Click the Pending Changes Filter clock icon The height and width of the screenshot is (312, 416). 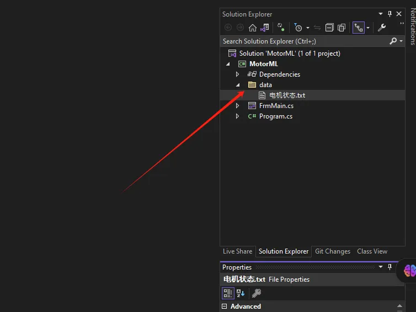tap(298, 28)
